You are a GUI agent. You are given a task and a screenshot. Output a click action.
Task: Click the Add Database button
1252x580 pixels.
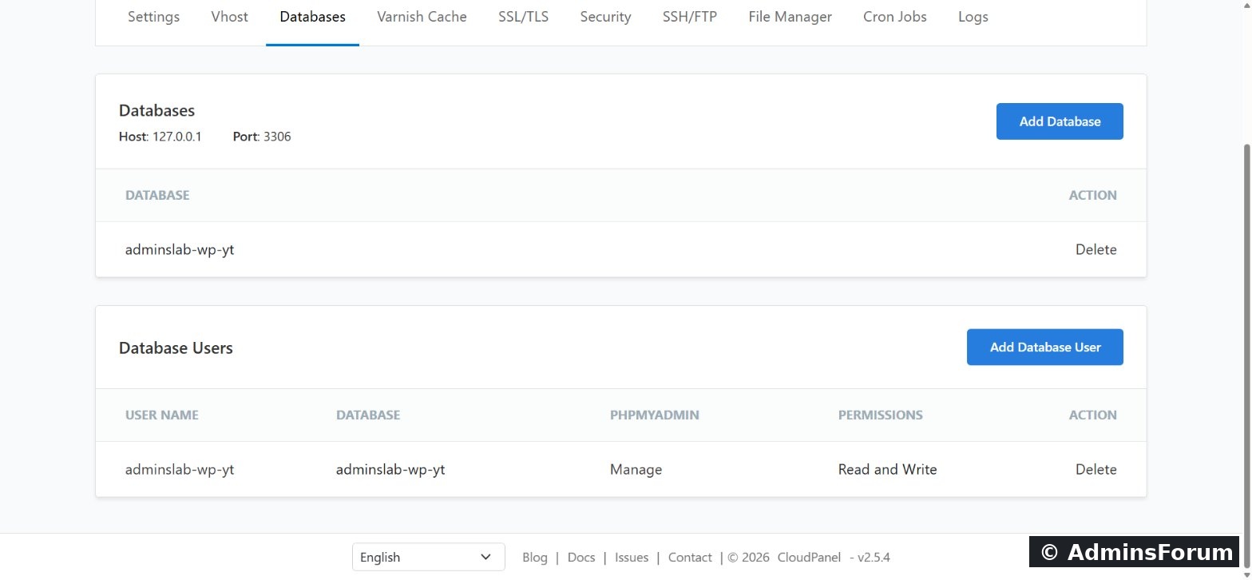click(x=1060, y=121)
